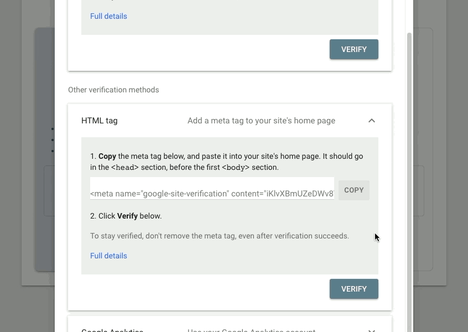The height and width of the screenshot is (332, 468).
Task: Select the google-site-verification meta tag field
Action: [212, 193]
